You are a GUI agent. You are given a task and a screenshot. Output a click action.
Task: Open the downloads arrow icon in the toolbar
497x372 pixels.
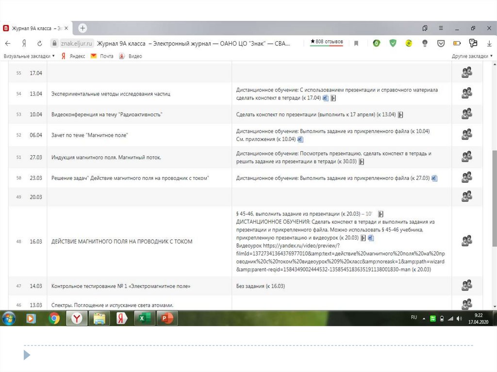click(x=489, y=43)
